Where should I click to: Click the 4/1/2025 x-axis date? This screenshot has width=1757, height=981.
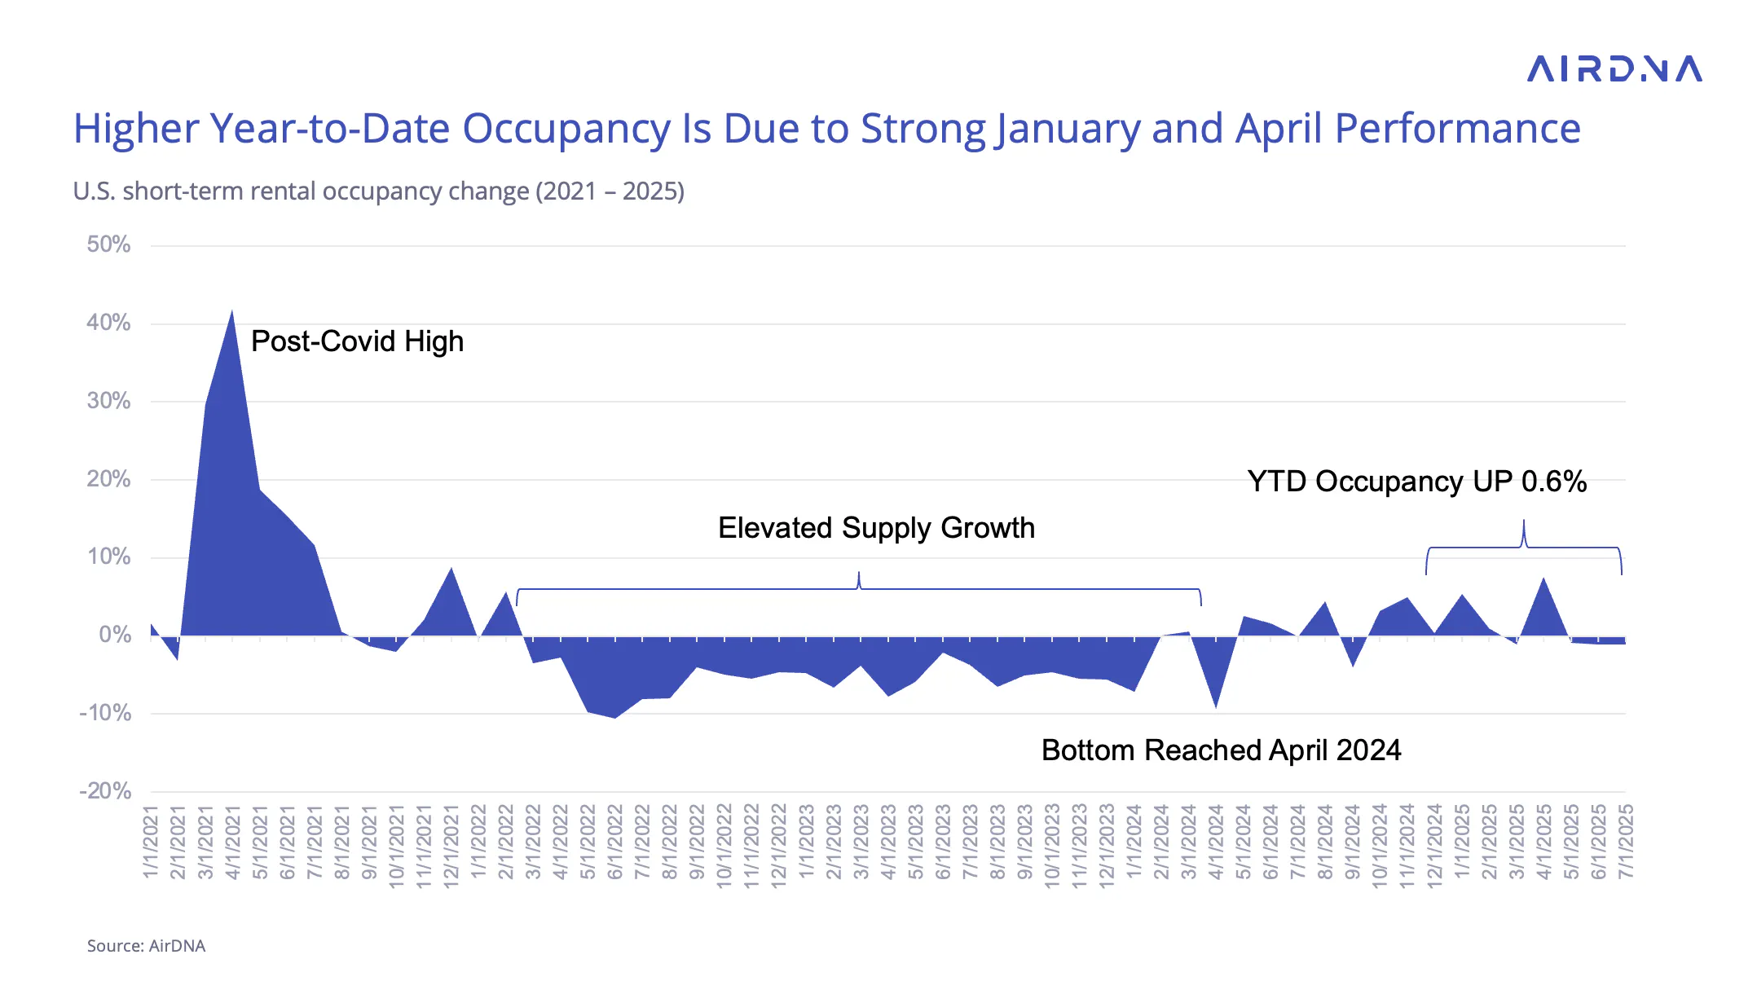click(x=1543, y=842)
